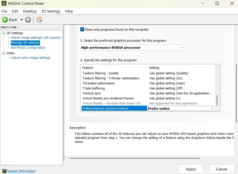Click Use global setting (1) value
Viewport: 238px width, 174px height.
click(x=165, y=98)
